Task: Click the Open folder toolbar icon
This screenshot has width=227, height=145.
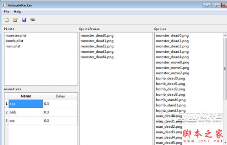Action: click(15, 20)
